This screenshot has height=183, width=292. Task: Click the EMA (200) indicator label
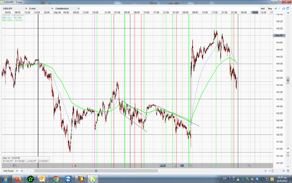[13, 20]
